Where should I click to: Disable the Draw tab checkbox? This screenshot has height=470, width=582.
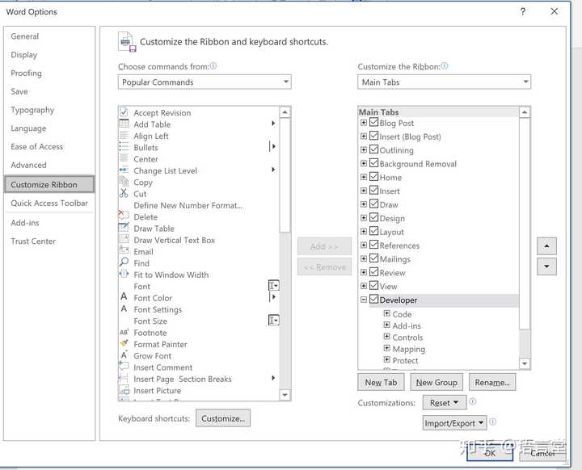(x=374, y=204)
